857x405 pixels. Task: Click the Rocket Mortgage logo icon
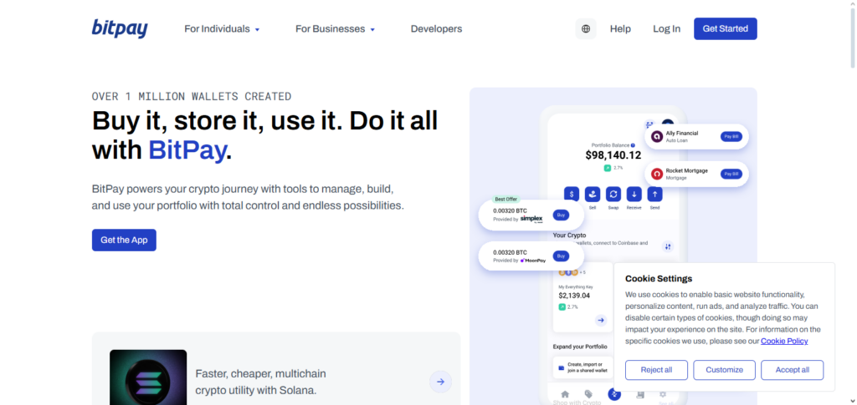pyautogui.click(x=657, y=174)
